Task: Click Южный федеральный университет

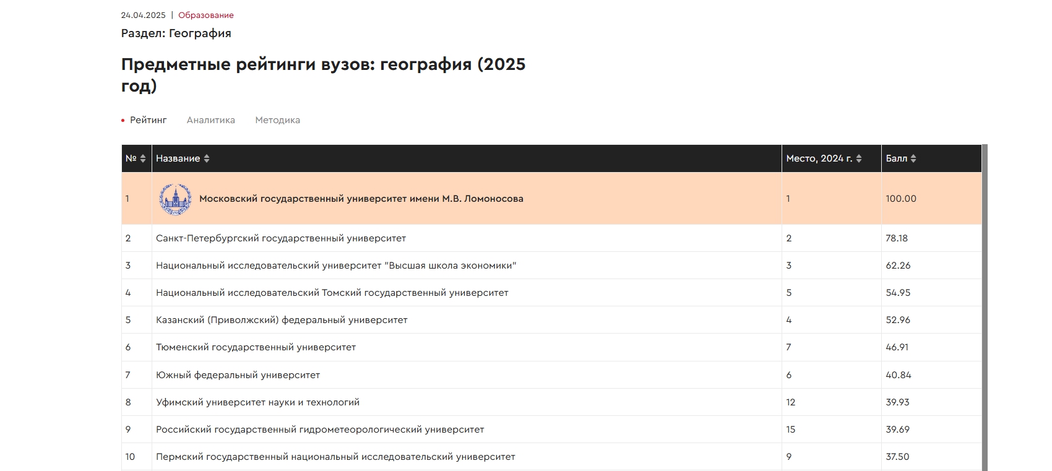Action: [x=238, y=375]
